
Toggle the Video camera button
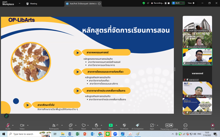tap(22, 125)
